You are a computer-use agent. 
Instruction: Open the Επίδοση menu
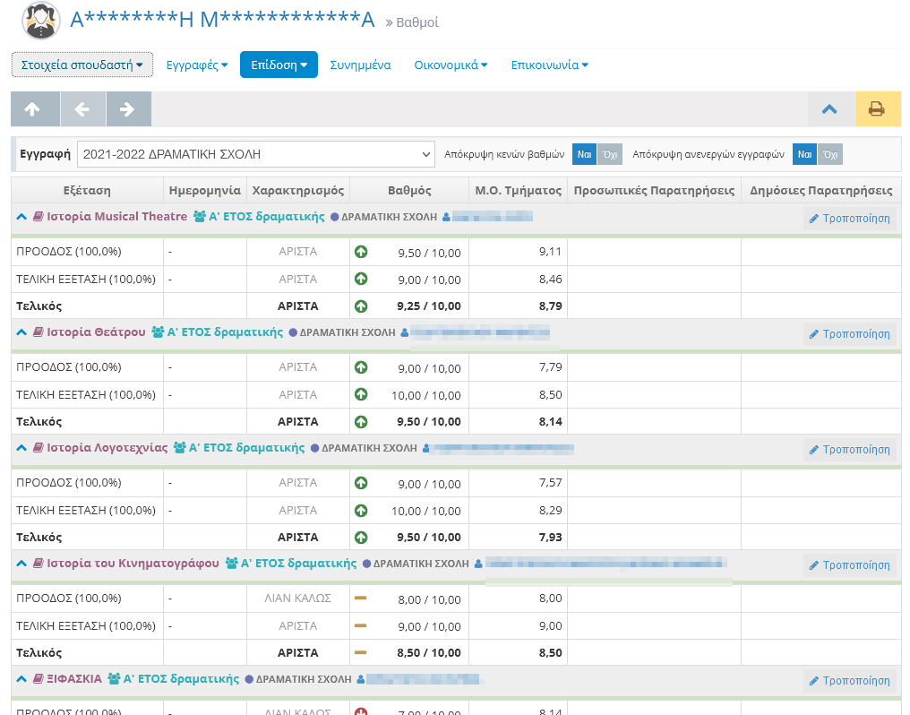click(279, 65)
